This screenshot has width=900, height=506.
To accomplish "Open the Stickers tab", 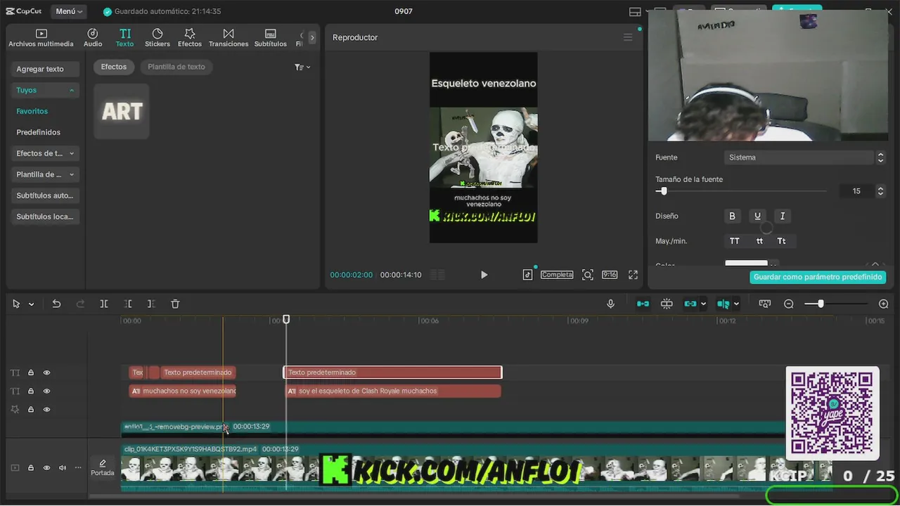I will [x=157, y=38].
